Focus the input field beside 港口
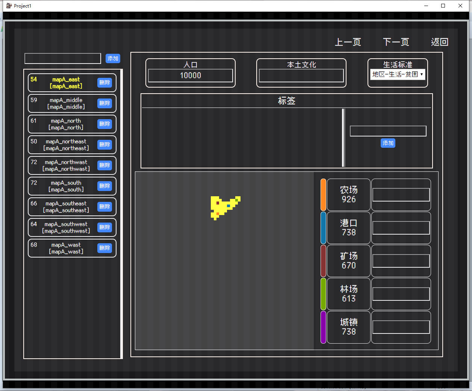 pyautogui.click(x=401, y=228)
